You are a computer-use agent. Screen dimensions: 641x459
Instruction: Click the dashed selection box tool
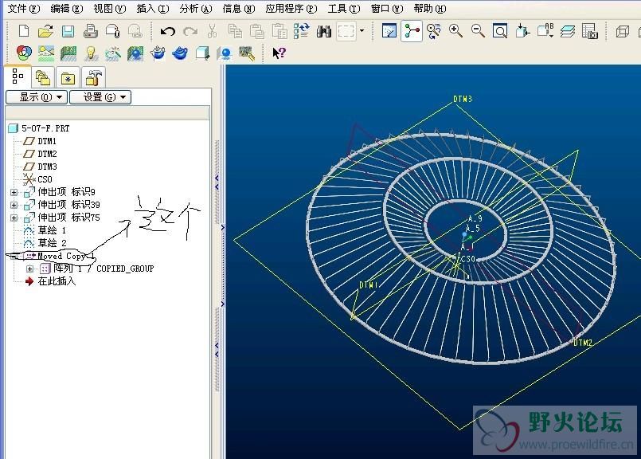tap(346, 31)
